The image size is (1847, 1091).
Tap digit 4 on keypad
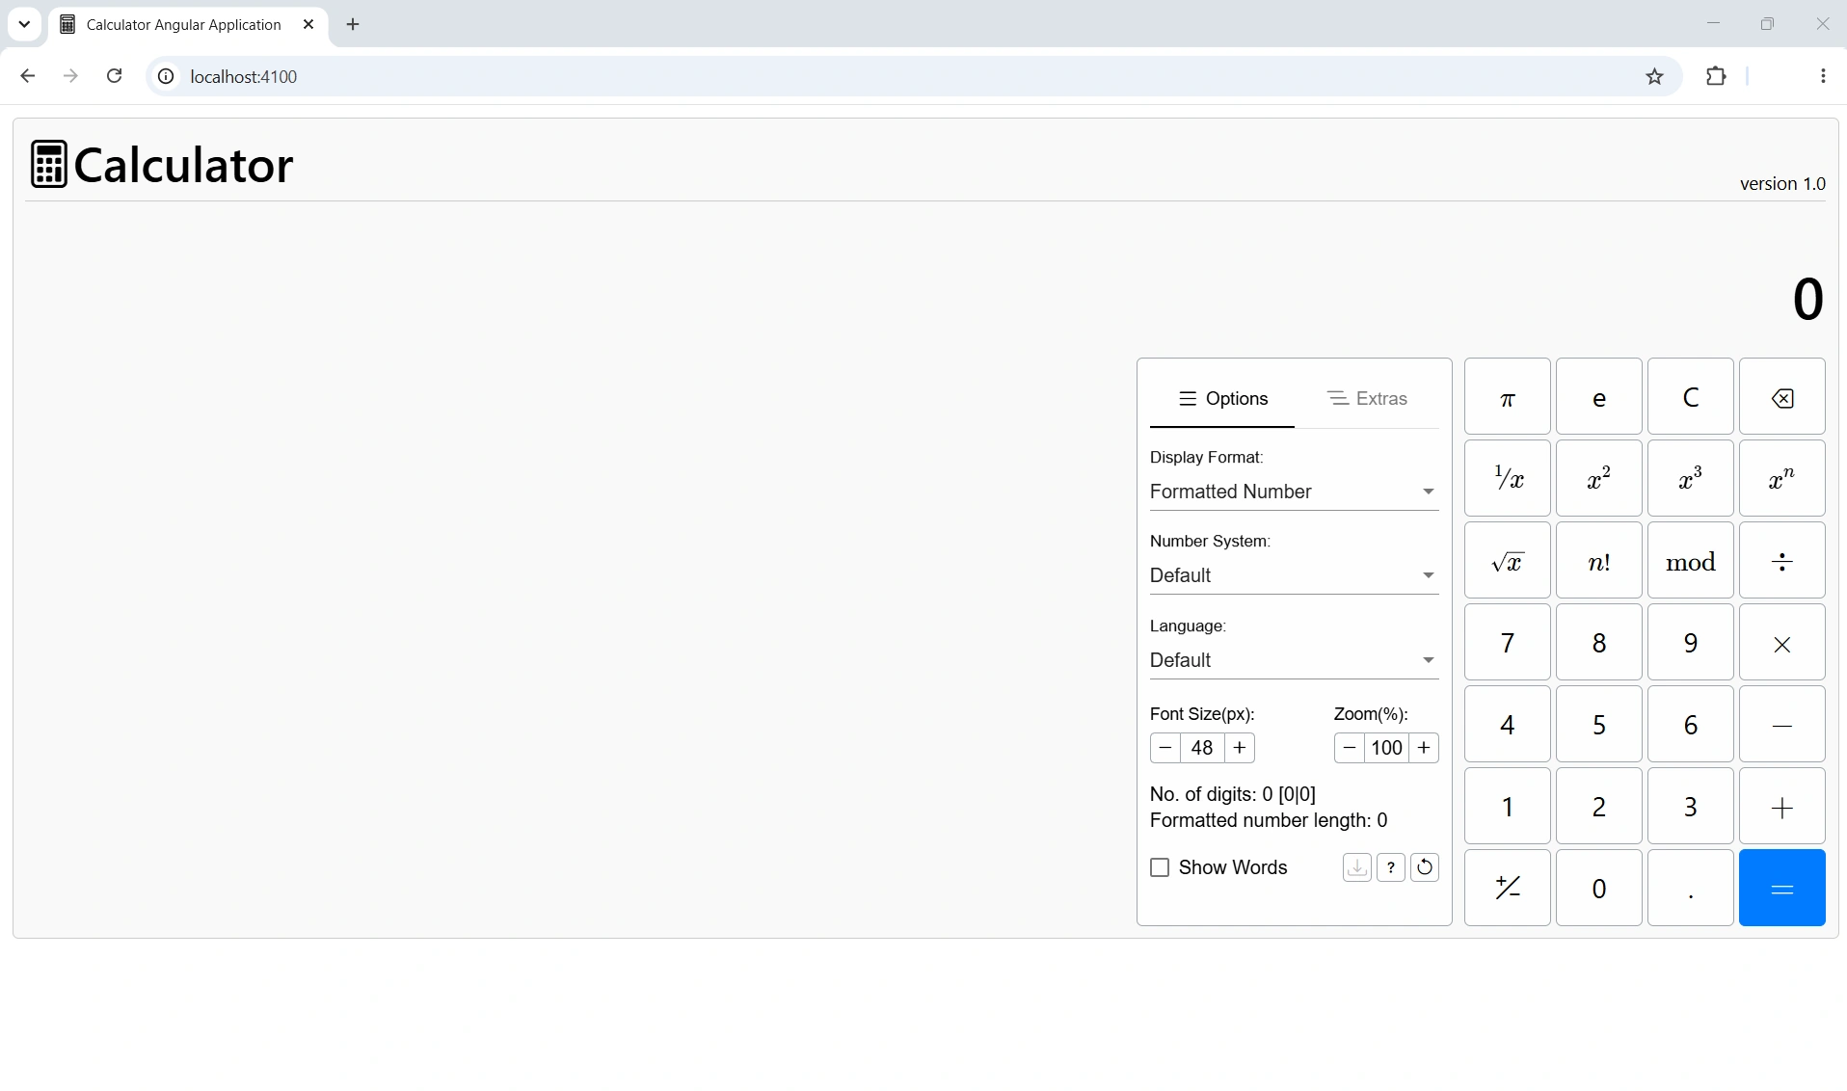click(1507, 725)
